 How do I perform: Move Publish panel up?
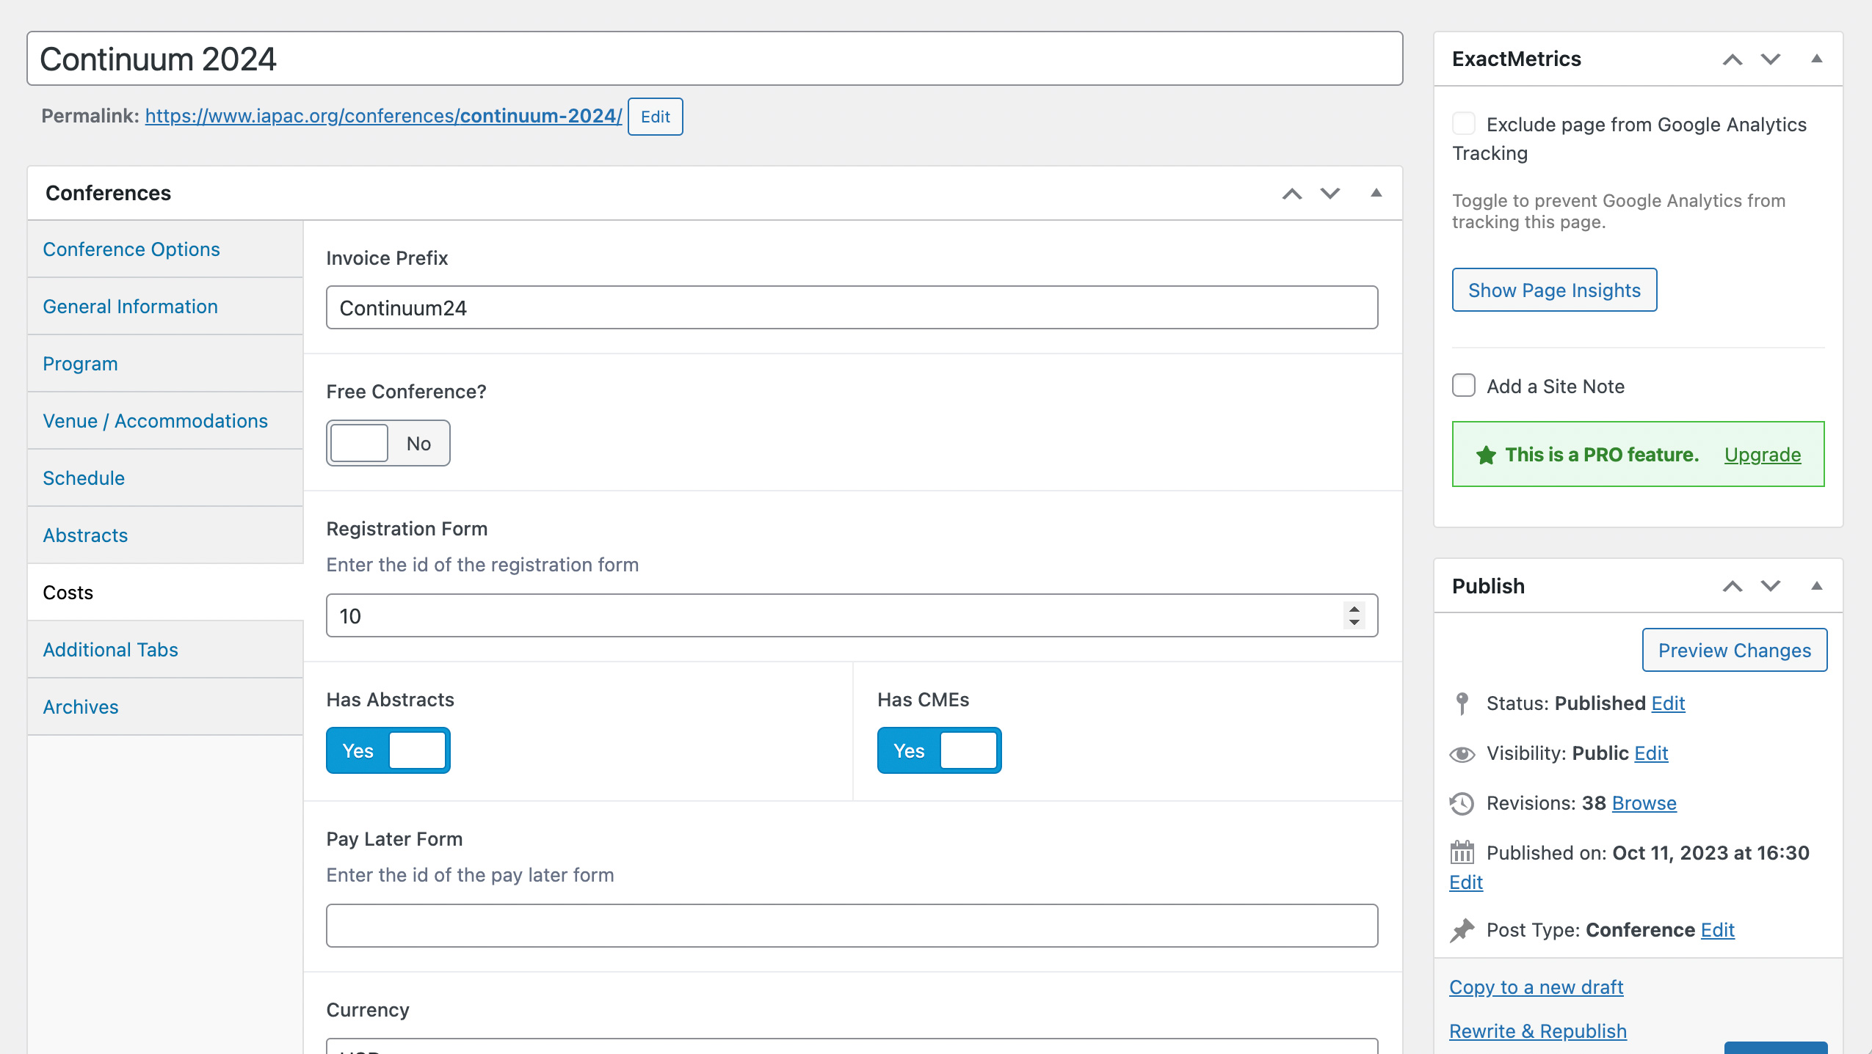point(1733,586)
